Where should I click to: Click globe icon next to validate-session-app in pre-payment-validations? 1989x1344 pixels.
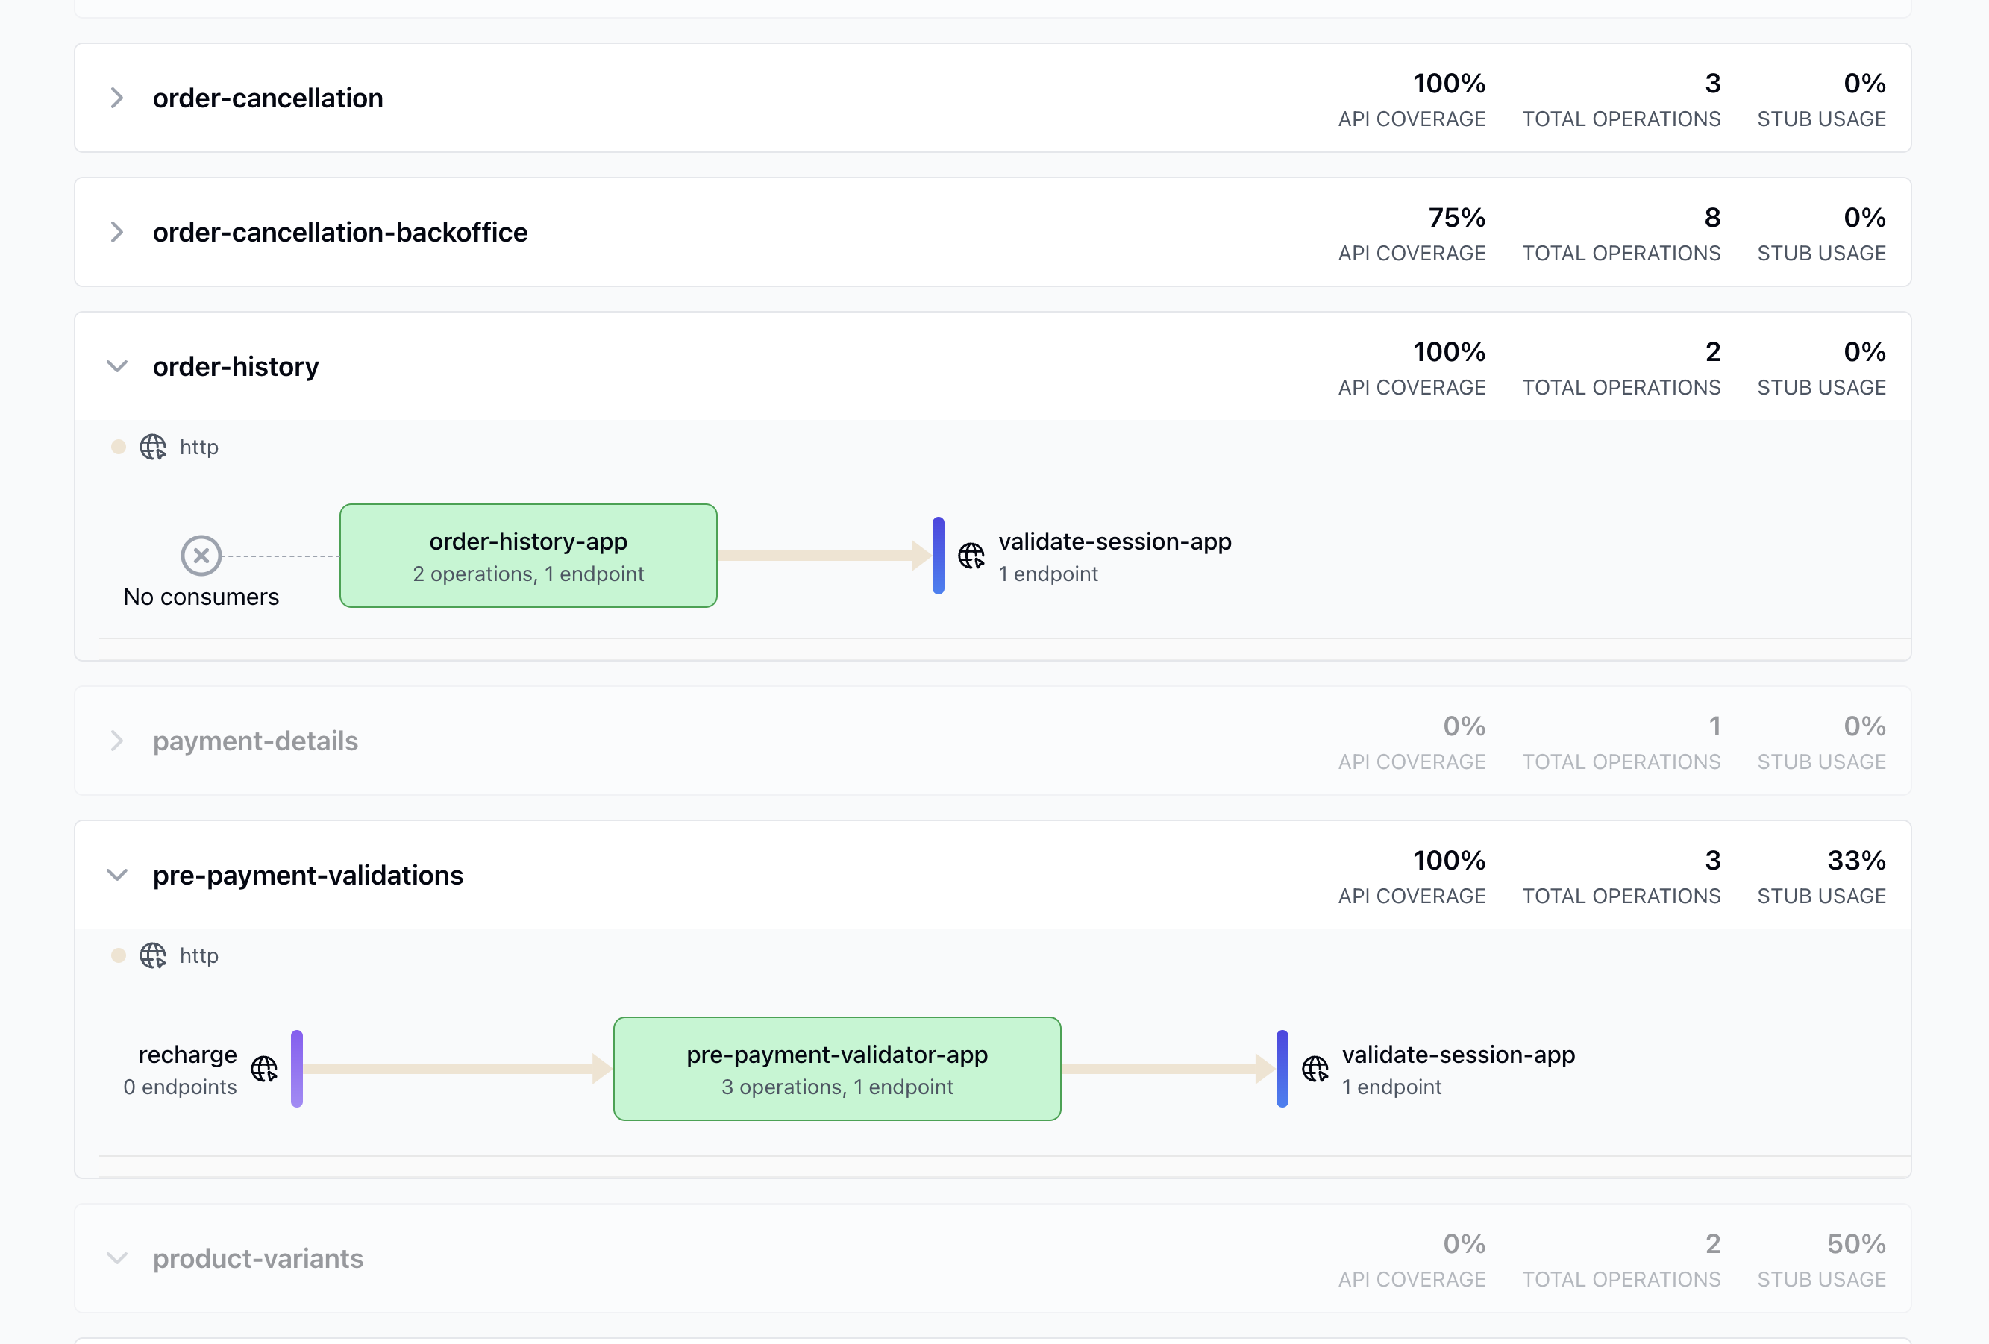[1315, 1069]
